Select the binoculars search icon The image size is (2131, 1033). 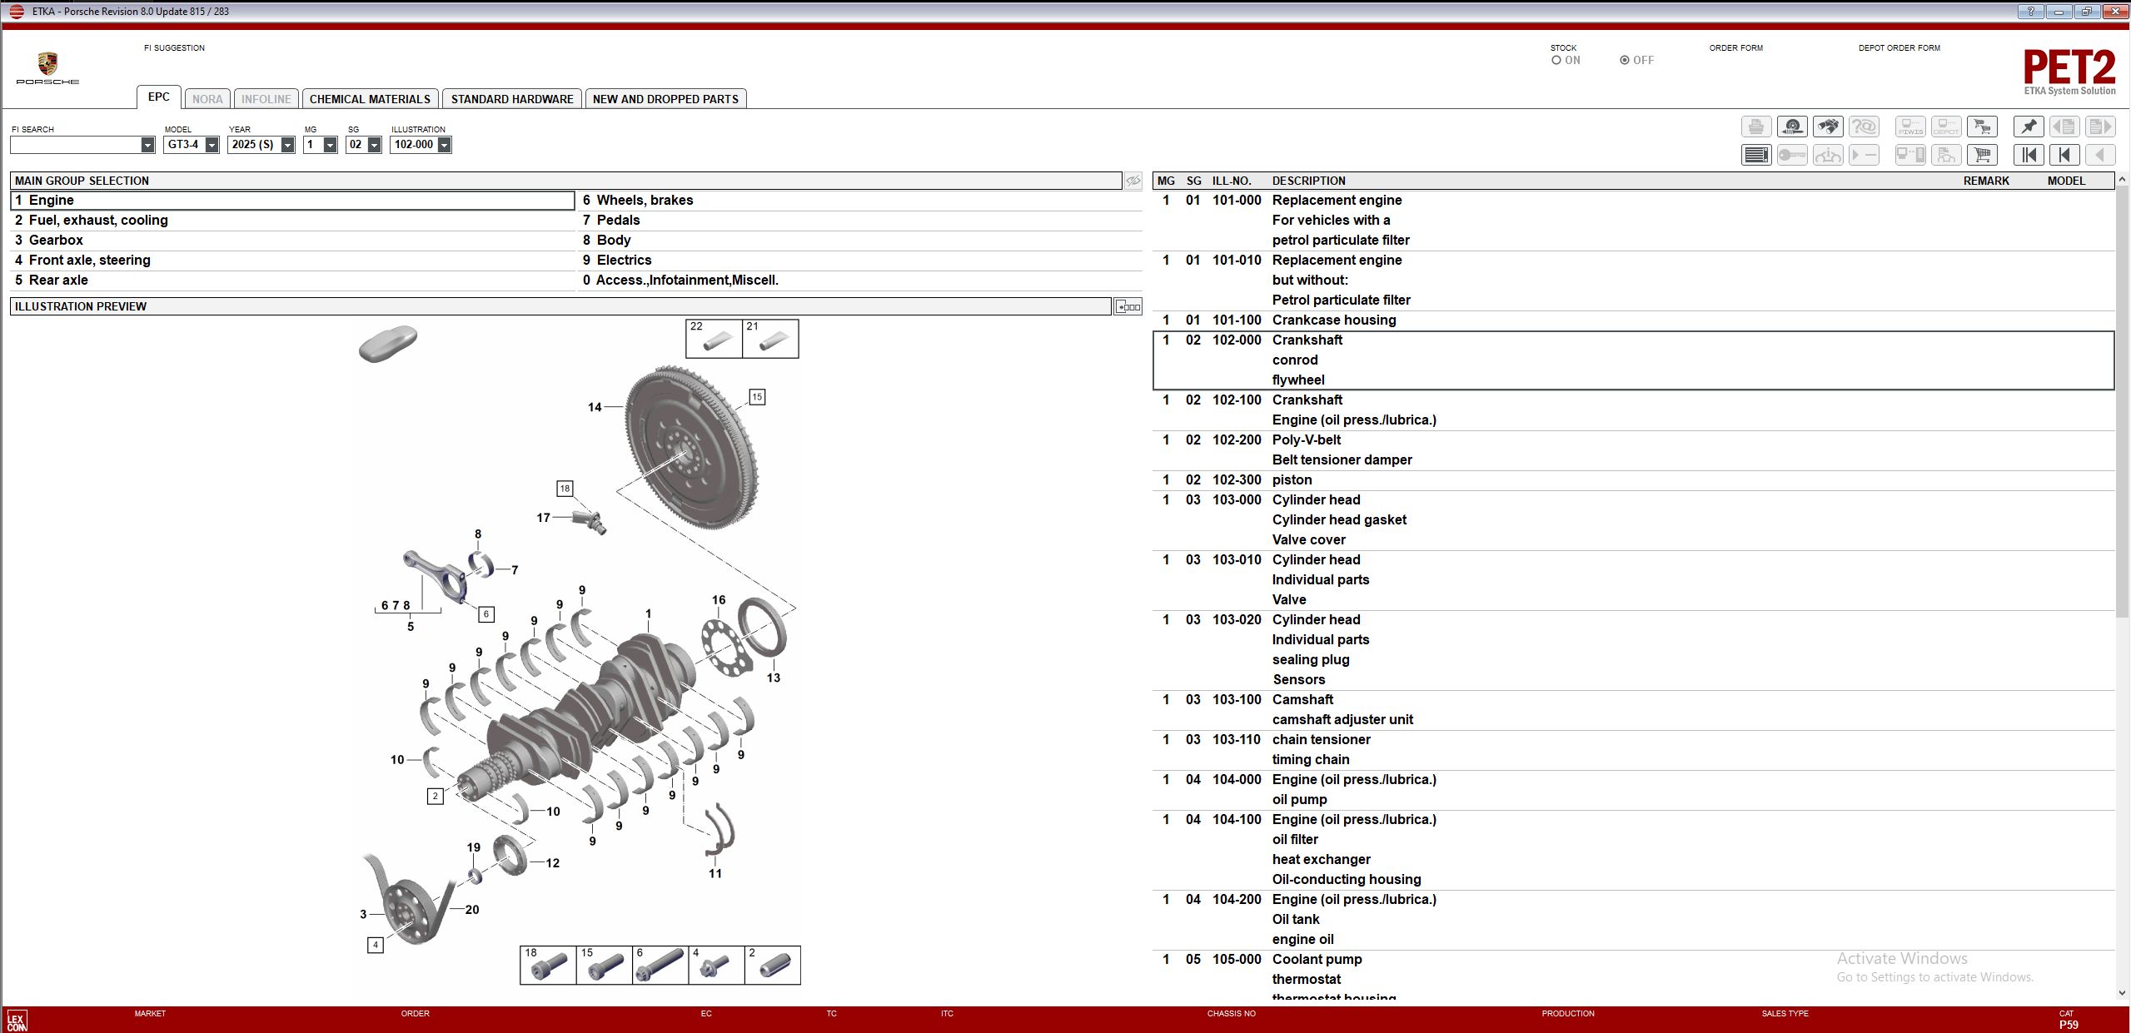1829,127
